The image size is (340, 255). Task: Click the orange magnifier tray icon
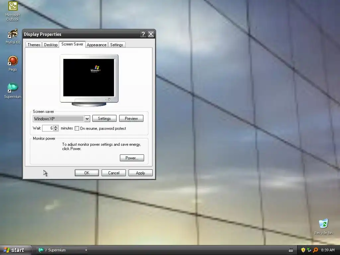pyautogui.click(x=315, y=250)
